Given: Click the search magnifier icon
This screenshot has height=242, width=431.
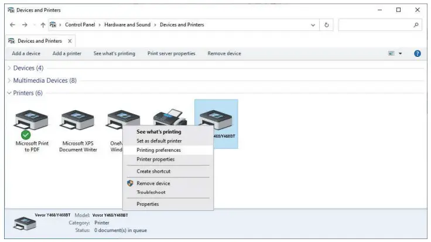Looking at the screenshot, I should (x=416, y=25).
